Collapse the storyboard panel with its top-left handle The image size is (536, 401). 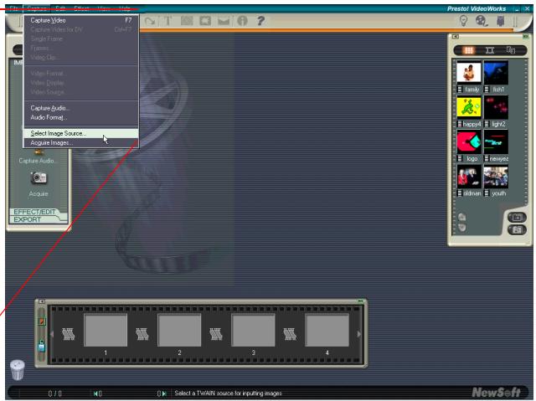coord(42,301)
